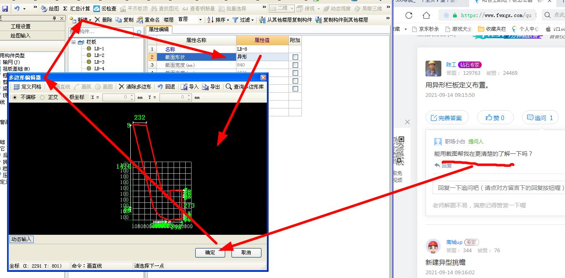Open the 京东秒杀 bookmark

point(426,29)
